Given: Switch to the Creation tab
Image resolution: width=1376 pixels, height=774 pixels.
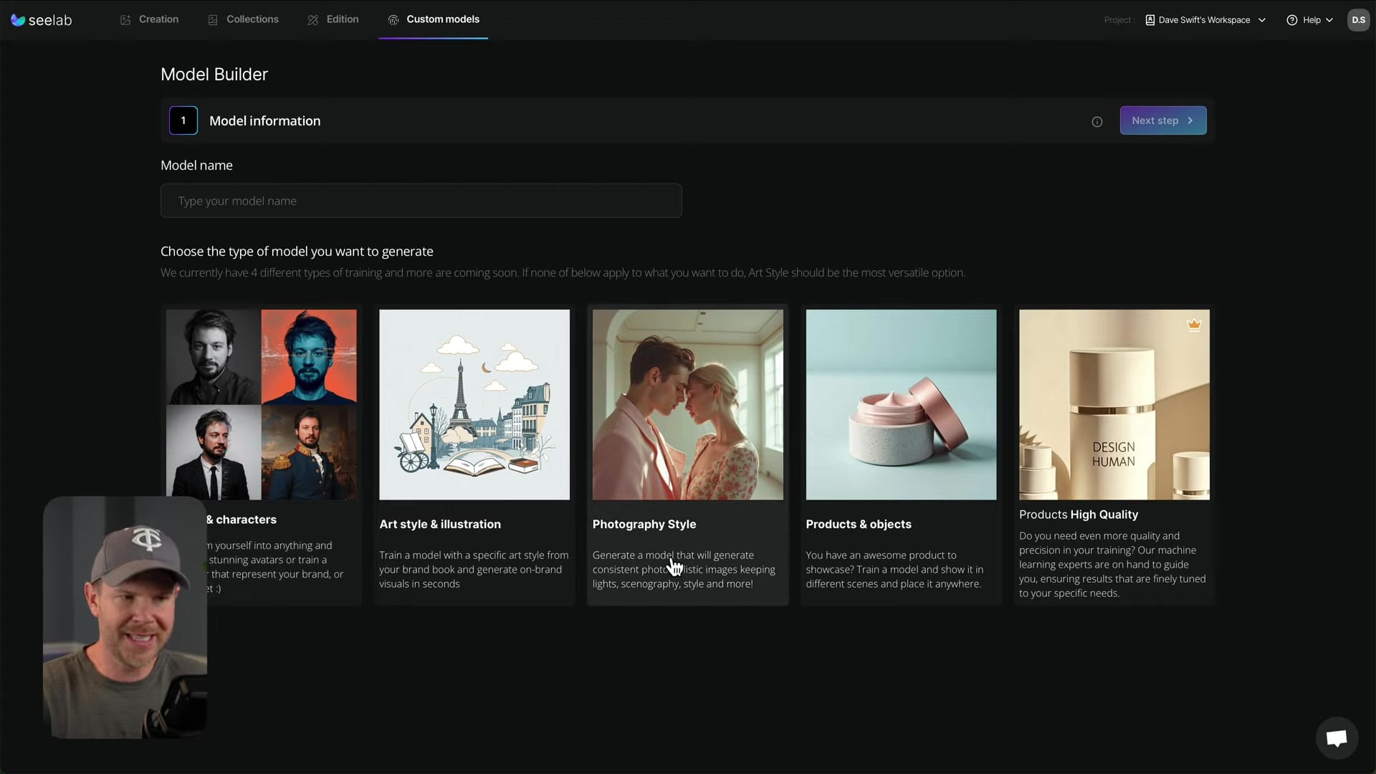Looking at the screenshot, I should coord(149,19).
